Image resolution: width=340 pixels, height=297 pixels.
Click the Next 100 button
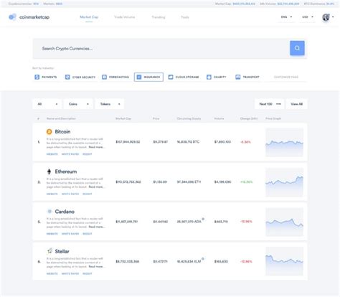pyautogui.click(x=270, y=104)
